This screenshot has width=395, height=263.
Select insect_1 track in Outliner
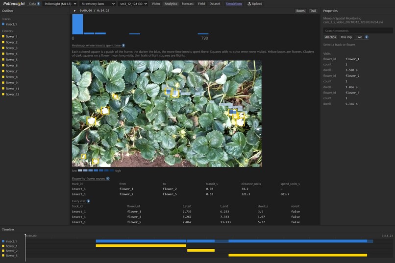(11, 24)
